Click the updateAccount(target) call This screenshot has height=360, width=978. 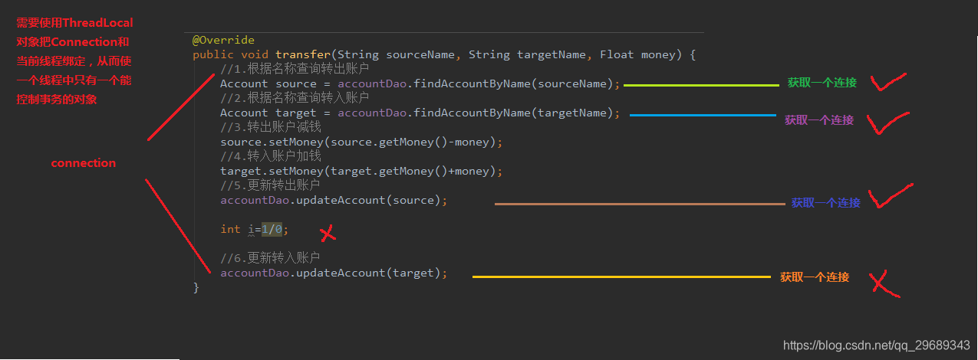(x=333, y=273)
